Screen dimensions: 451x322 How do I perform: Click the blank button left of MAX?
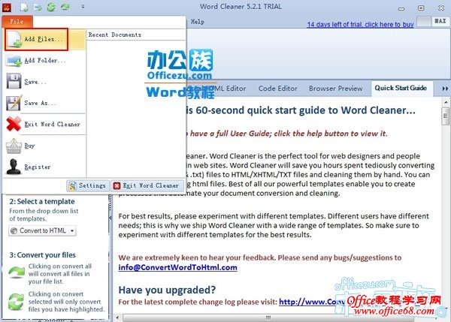(x=424, y=21)
